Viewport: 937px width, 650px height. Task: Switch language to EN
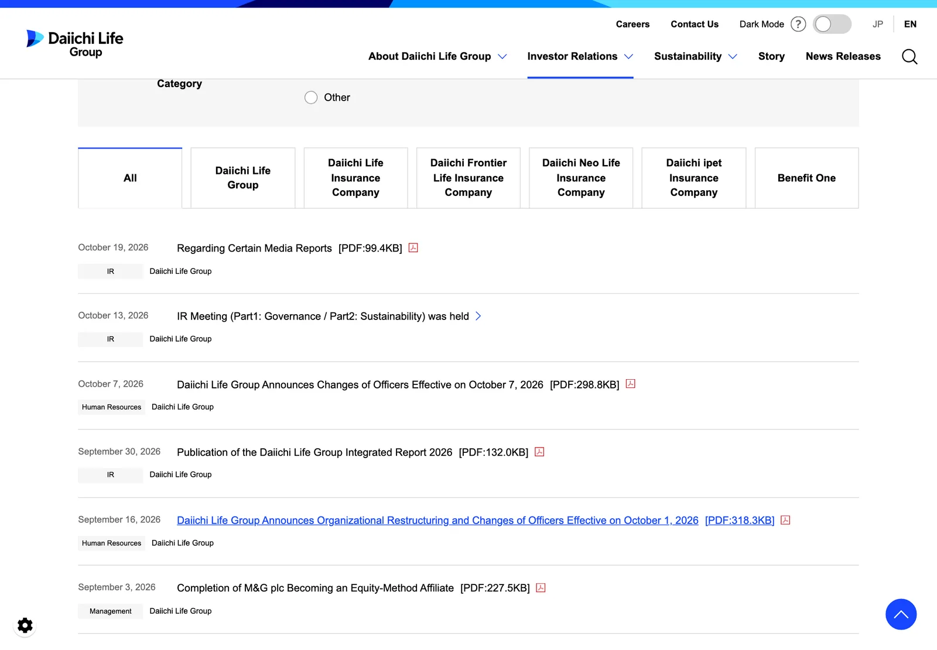click(x=910, y=24)
